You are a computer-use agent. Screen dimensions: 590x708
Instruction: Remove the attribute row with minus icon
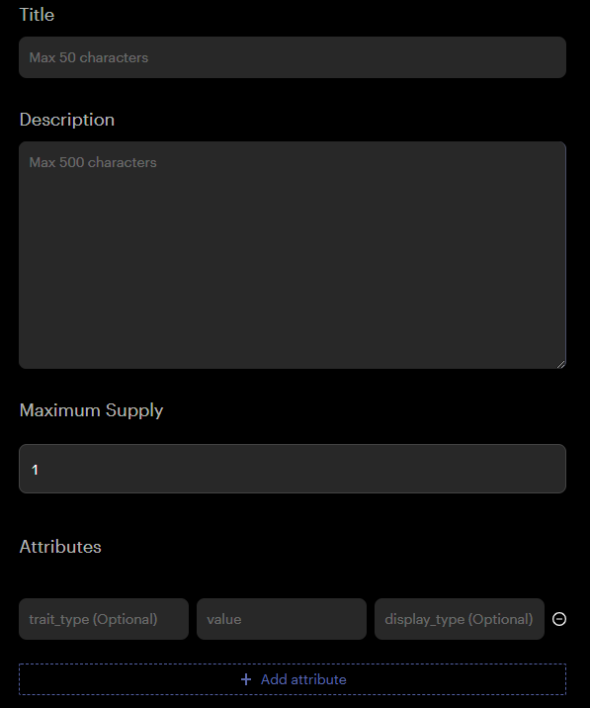click(x=558, y=619)
